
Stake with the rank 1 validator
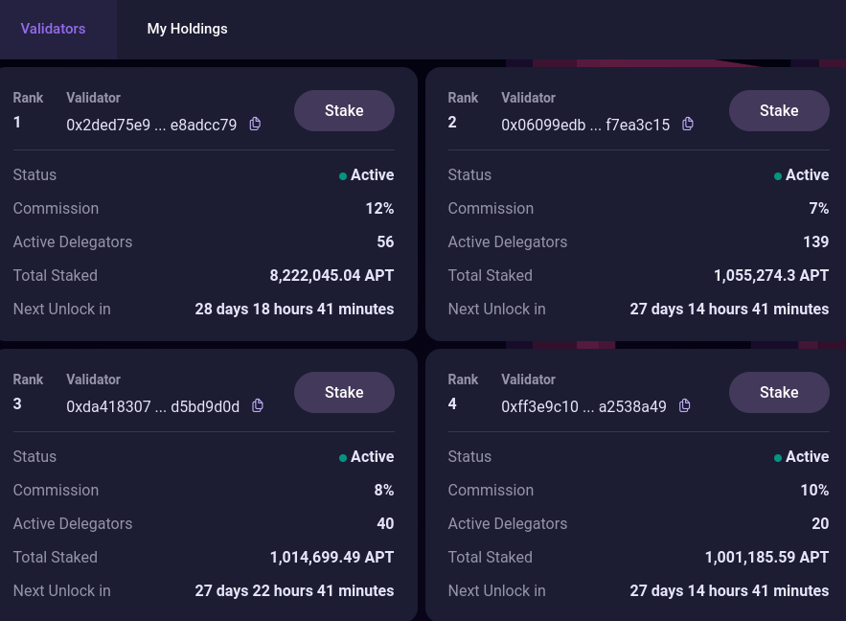point(344,110)
